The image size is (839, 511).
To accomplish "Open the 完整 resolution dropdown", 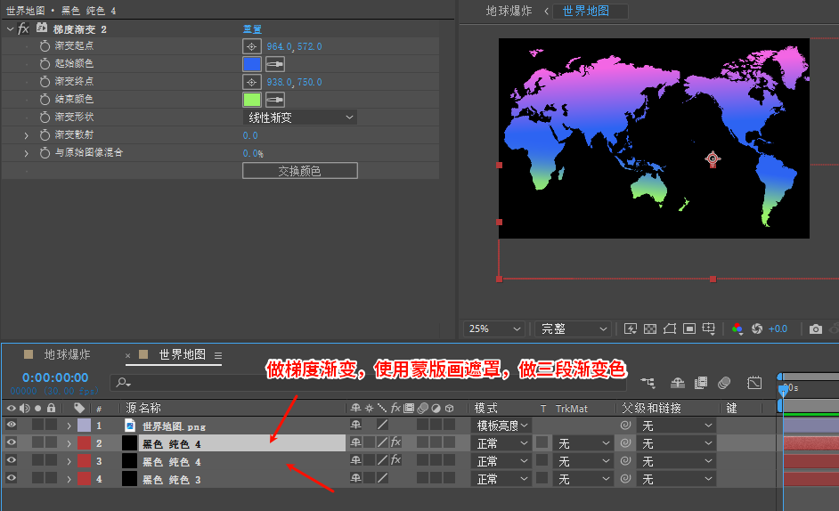I will pos(573,328).
